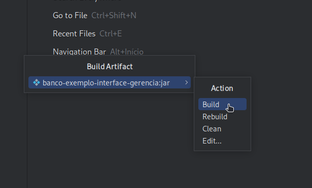The image size is (312, 188).
Task: Expand the jar artifact submenu chevron
Action: (187, 82)
